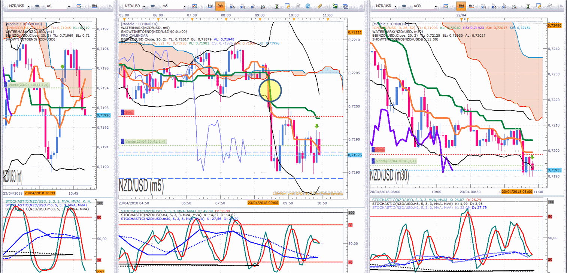The height and width of the screenshot is (273, 567).
Task: Click the zoom-to-range icon in the m30 toolbar
Action: click(515, 6)
